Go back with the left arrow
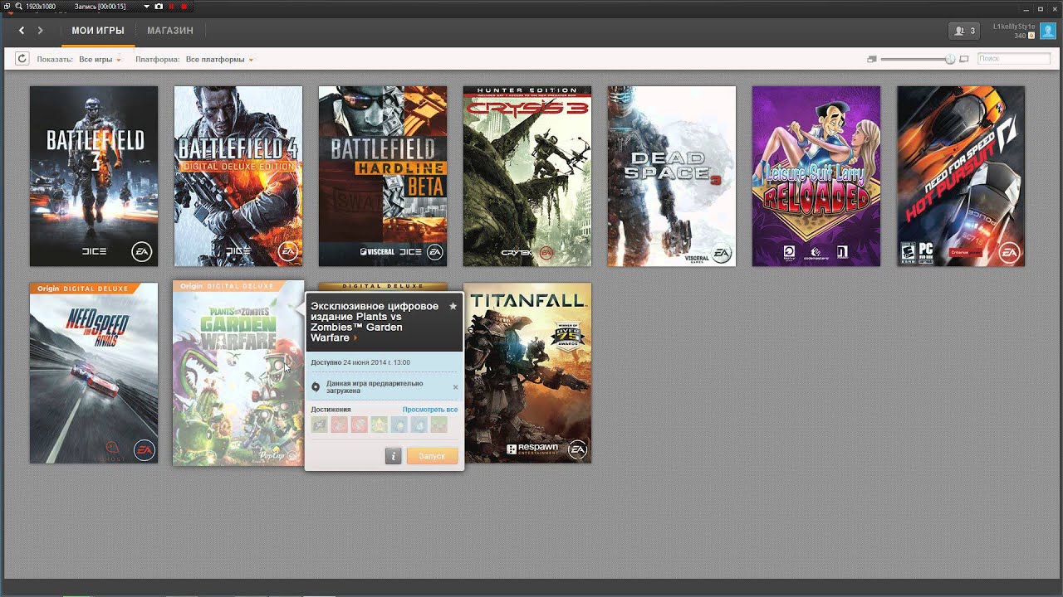 coord(22,31)
